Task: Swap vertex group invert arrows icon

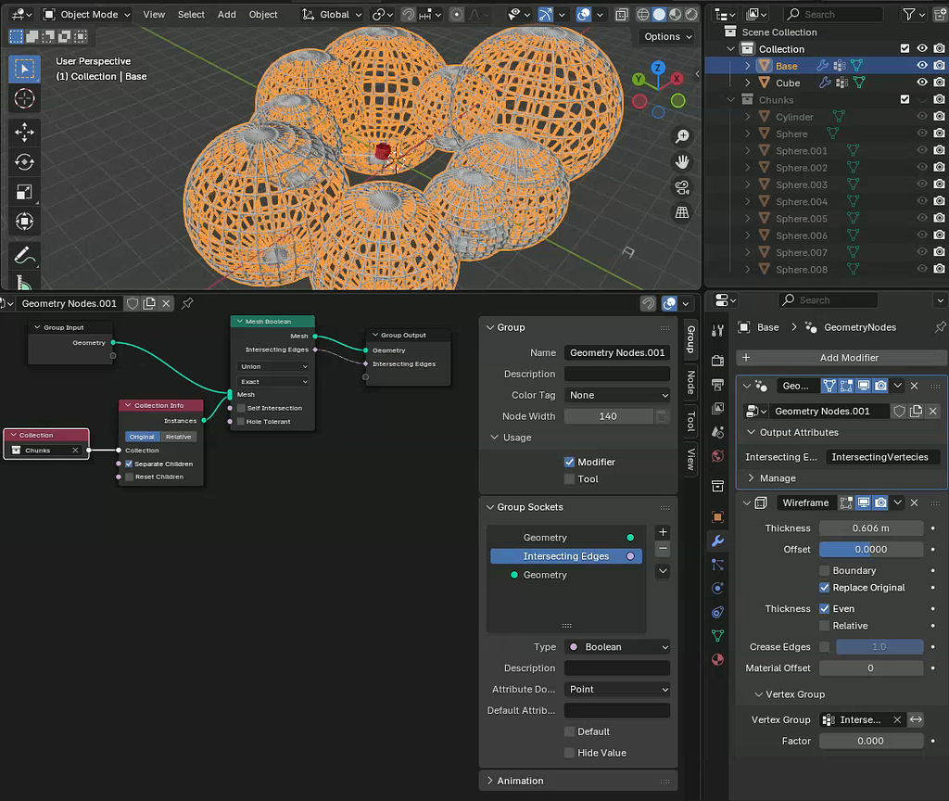Action: pyautogui.click(x=917, y=719)
